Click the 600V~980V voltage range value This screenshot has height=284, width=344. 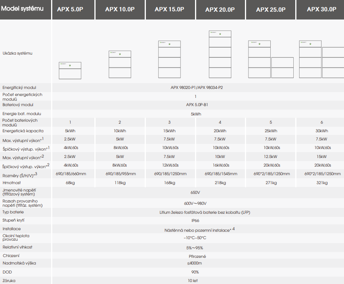195,204
